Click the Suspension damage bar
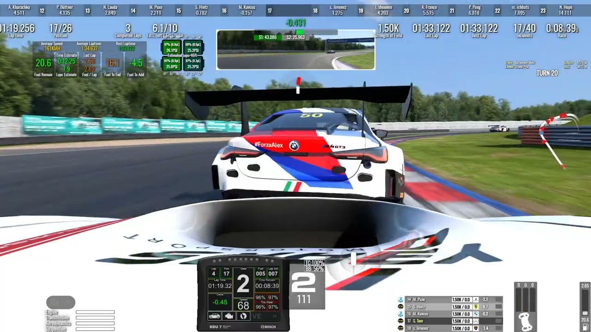The width and height of the screenshot is (591, 332). pos(95,329)
